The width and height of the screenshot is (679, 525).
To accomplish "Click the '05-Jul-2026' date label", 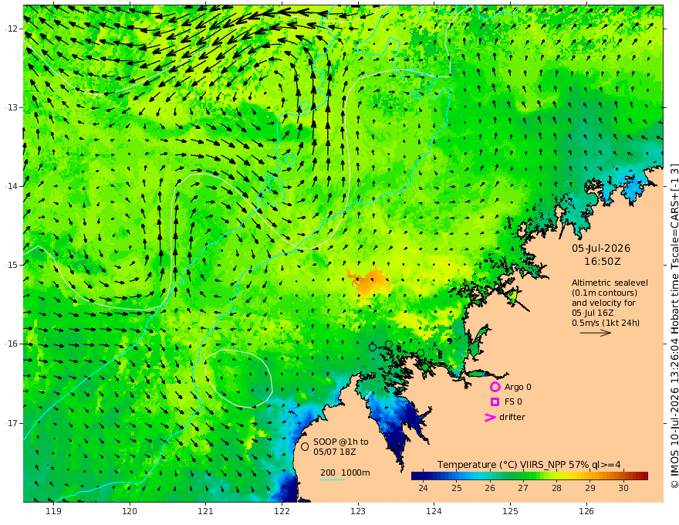I will pos(601,248).
